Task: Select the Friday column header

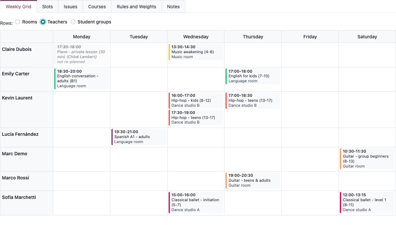Action: click(310, 37)
